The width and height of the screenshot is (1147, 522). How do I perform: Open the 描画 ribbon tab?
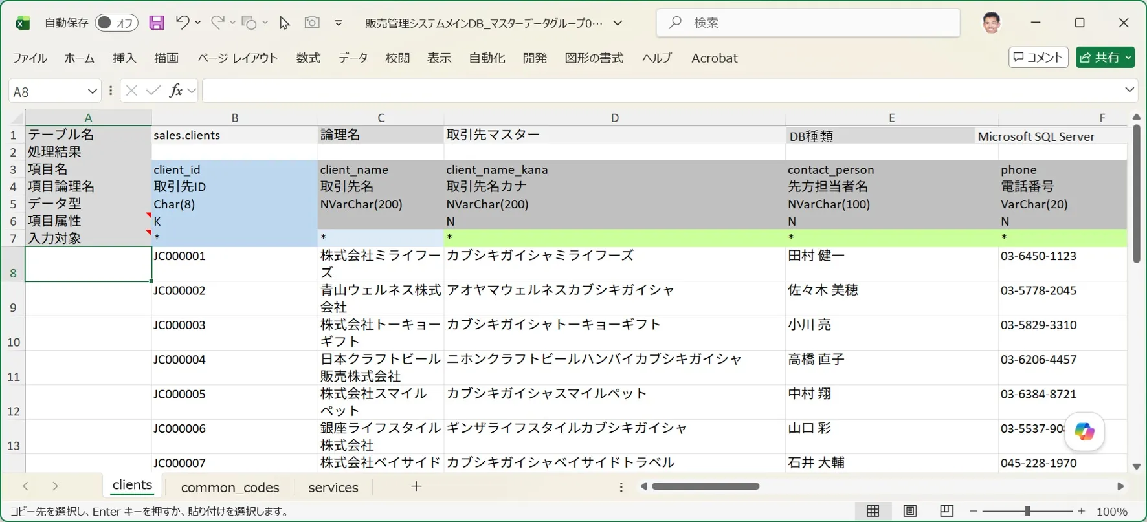click(166, 58)
